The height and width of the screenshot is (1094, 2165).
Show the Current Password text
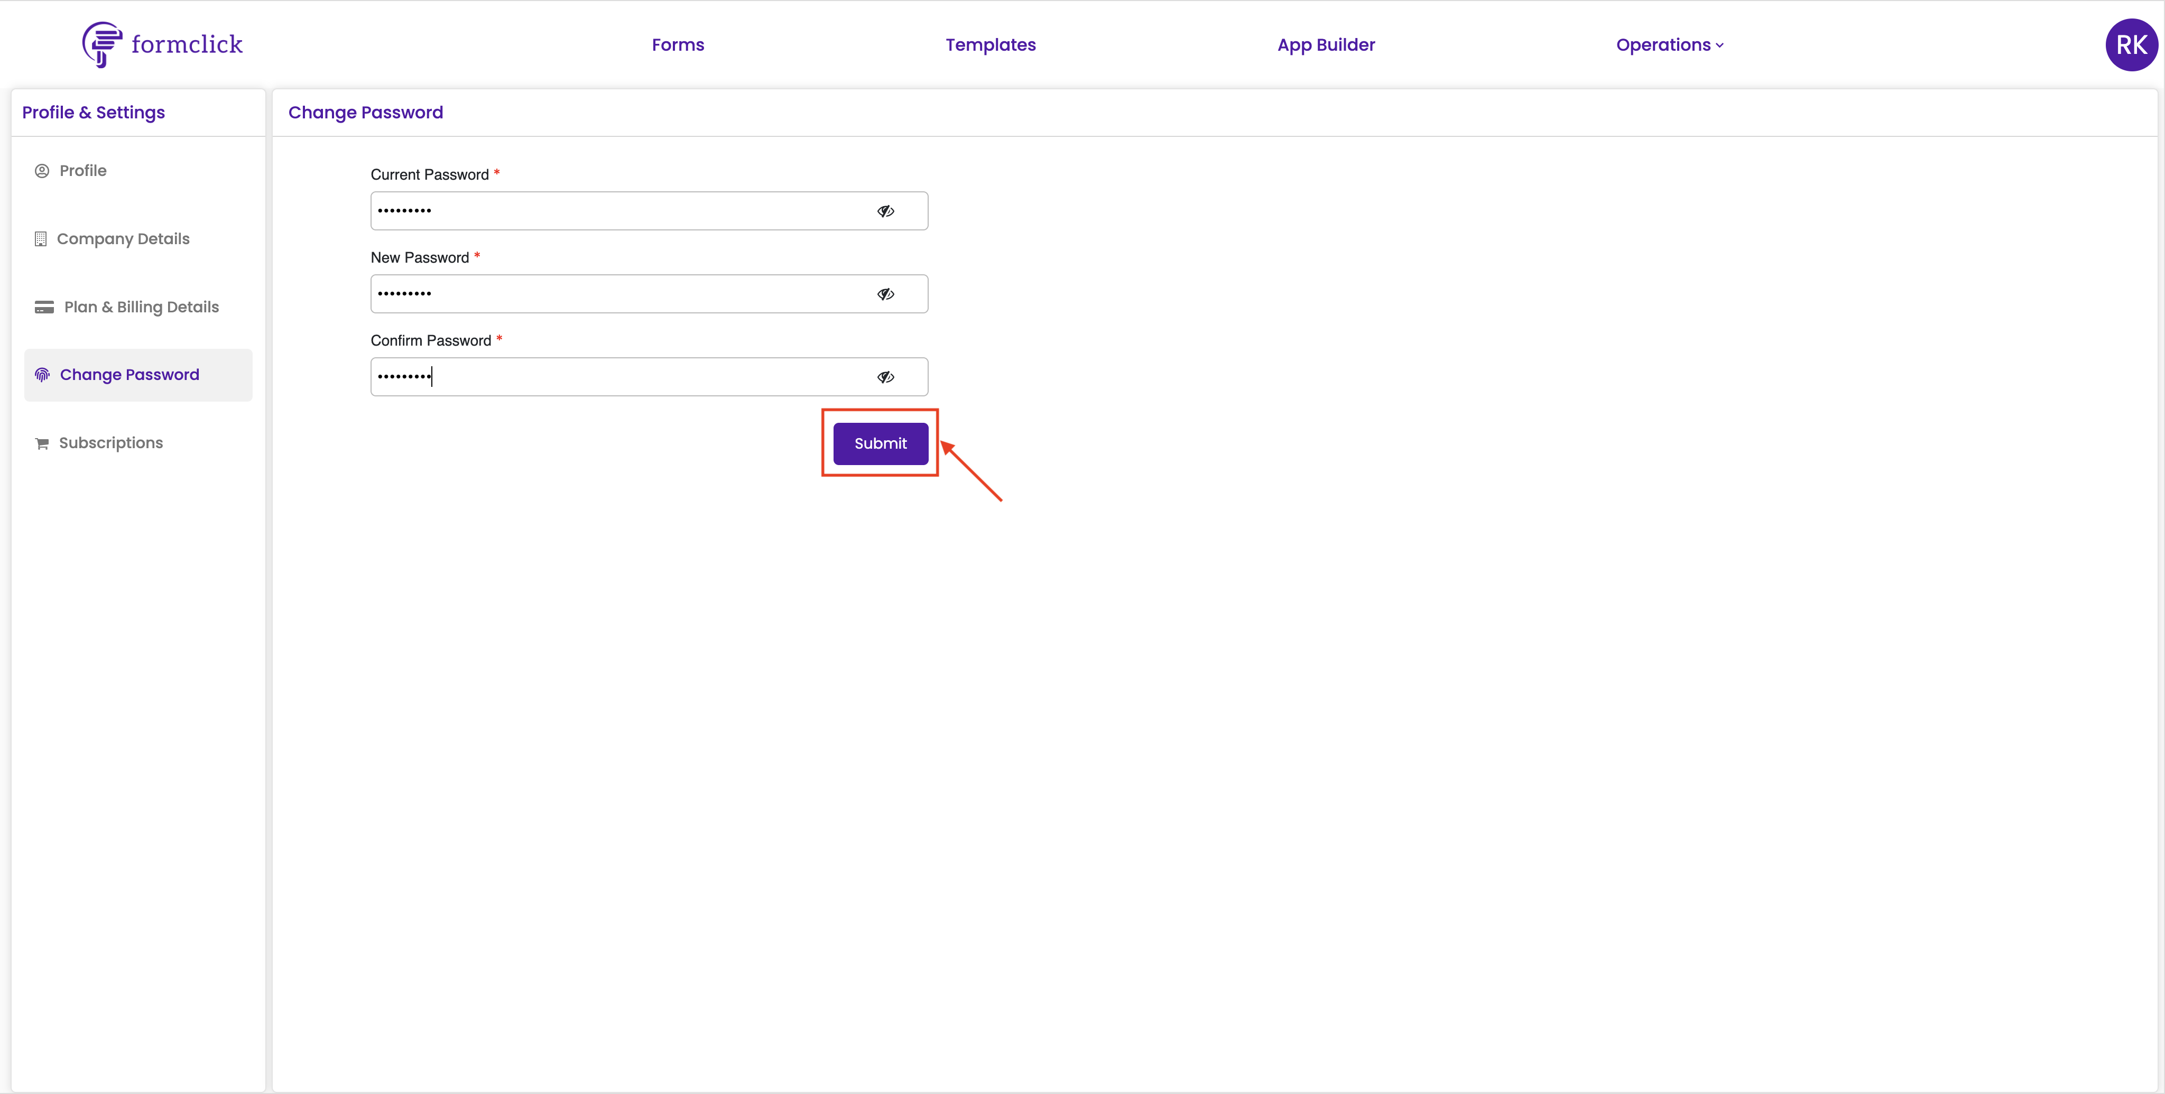tap(886, 211)
